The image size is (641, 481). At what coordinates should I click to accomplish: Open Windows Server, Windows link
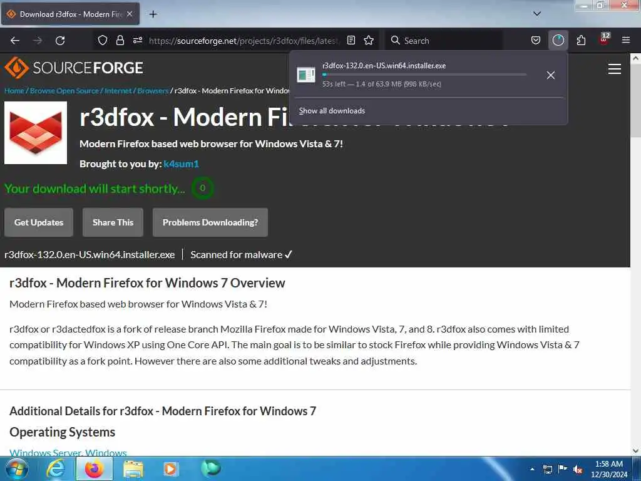pyautogui.click(x=68, y=452)
